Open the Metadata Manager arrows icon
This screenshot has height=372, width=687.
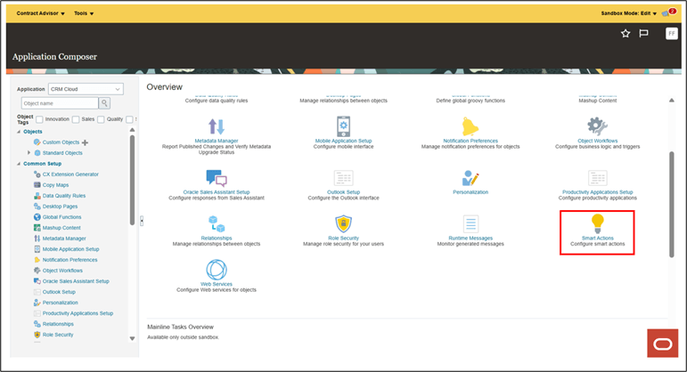(217, 126)
